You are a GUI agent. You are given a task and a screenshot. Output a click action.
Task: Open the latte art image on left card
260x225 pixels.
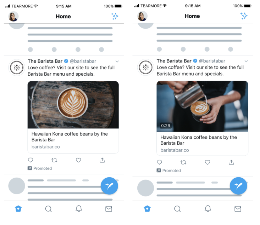(x=73, y=105)
